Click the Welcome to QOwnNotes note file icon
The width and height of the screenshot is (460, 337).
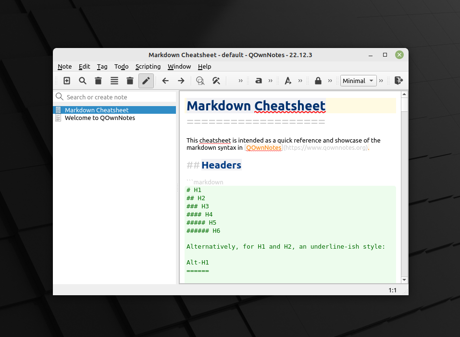point(58,118)
